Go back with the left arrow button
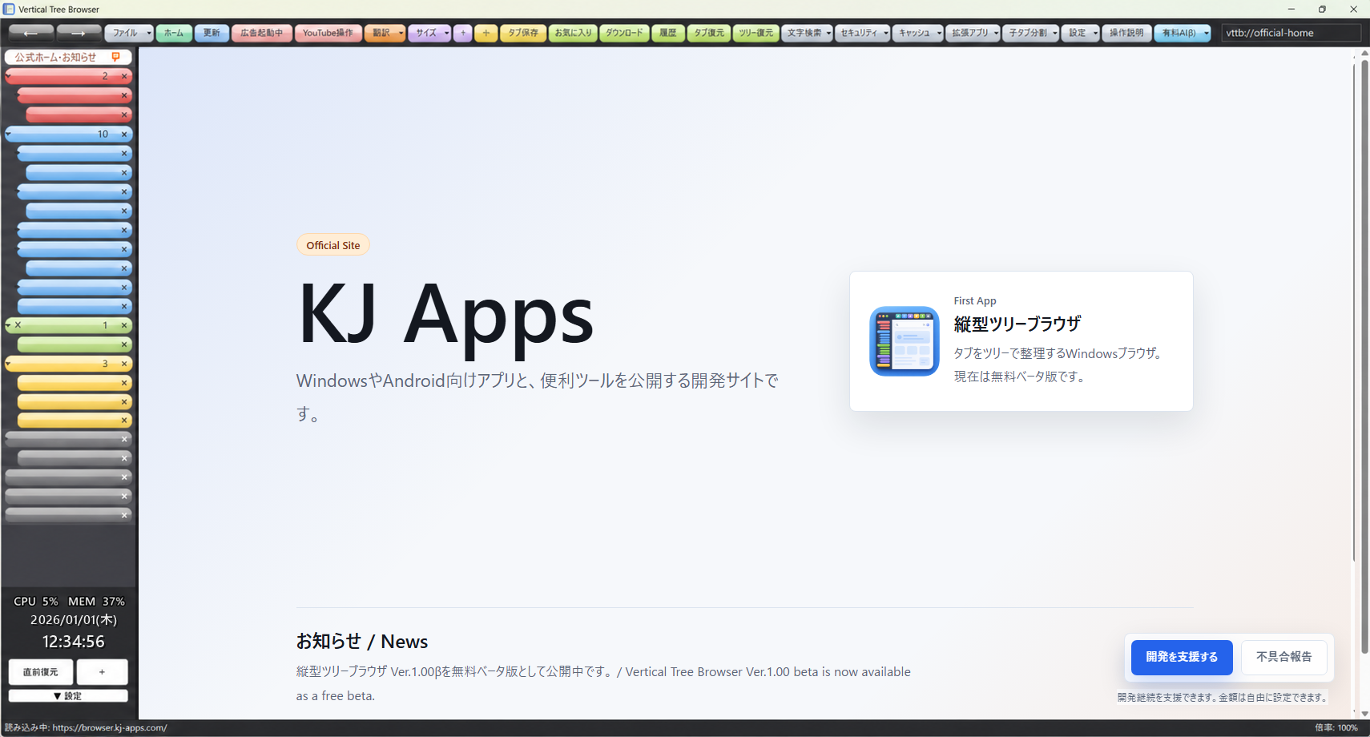This screenshot has width=1370, height=737. point(31,33)
